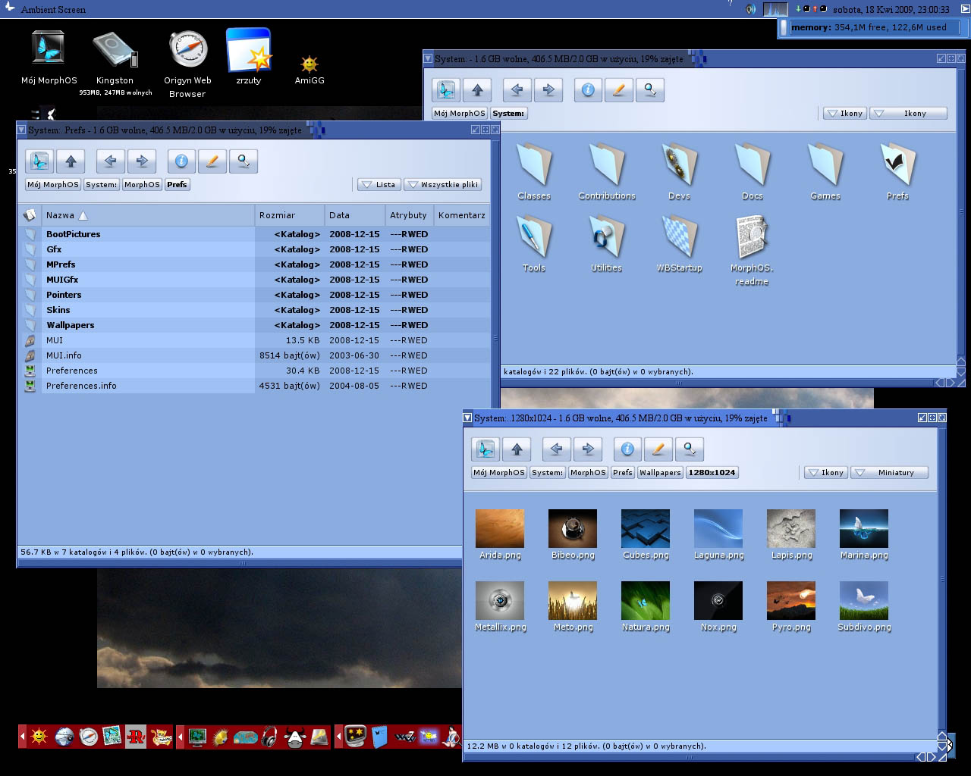Click the headphones icon in the dock
971x776 pixels.
pos(269,736)
